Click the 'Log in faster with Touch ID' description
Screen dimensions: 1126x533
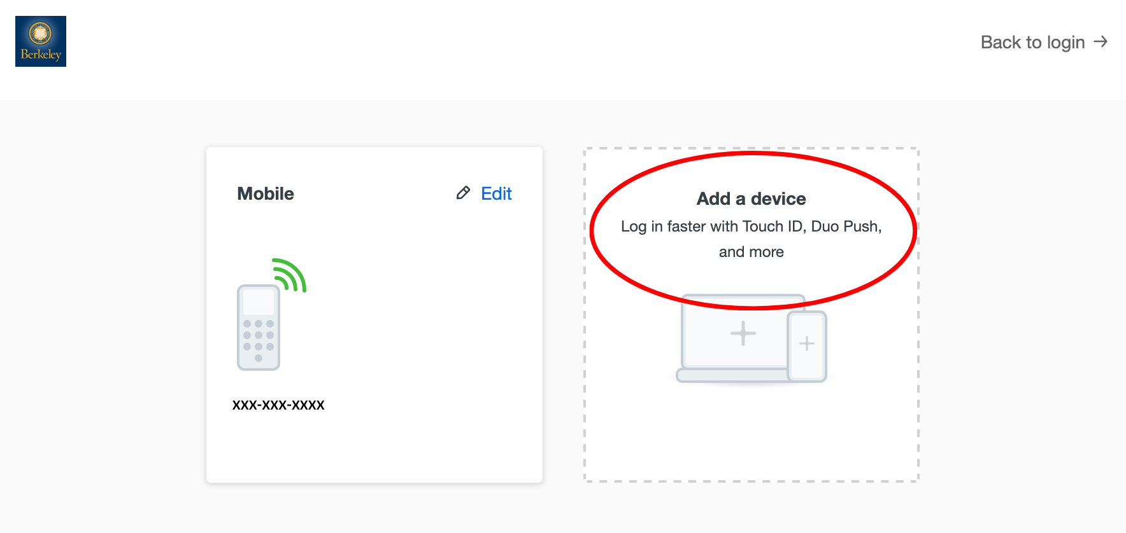click(x=752, y=239)
